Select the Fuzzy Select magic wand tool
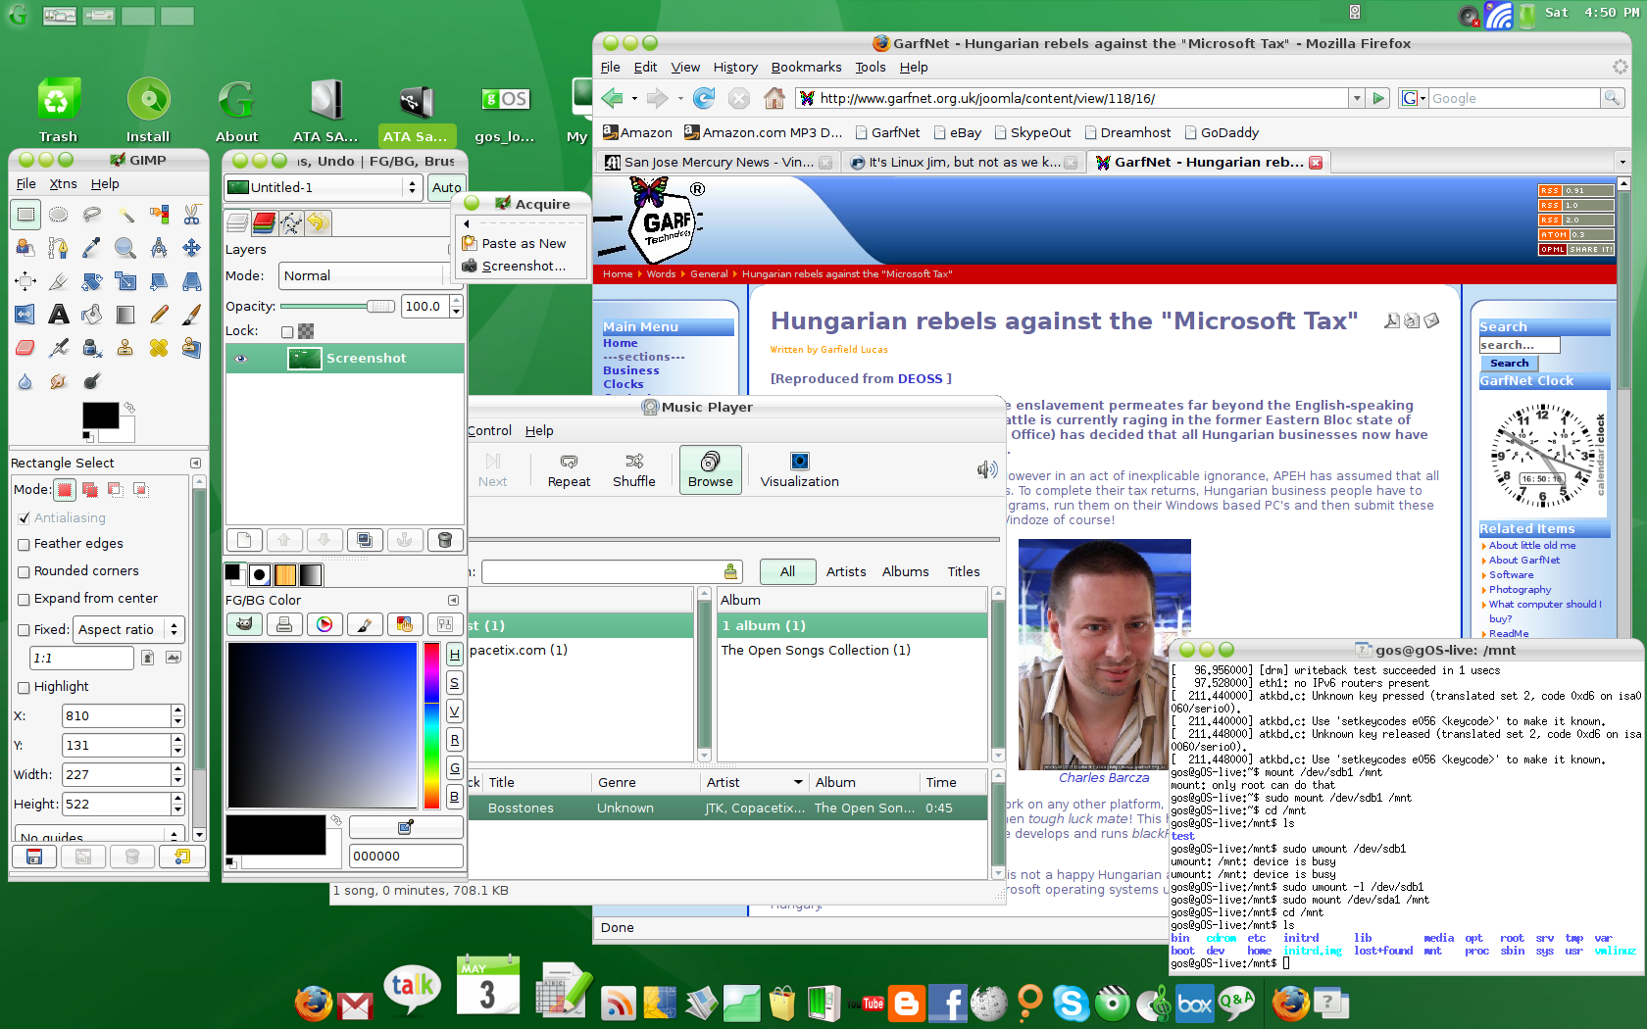 (x=125, y=214)
